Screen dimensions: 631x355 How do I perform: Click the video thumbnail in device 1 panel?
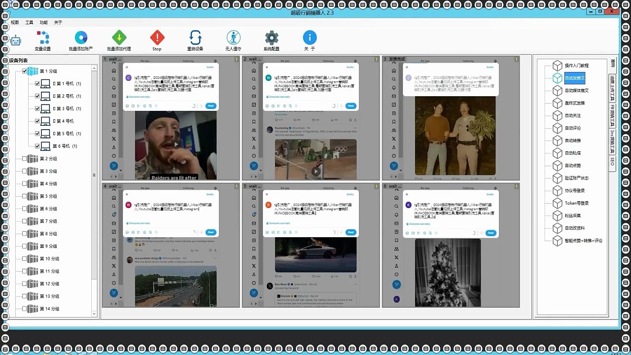(175, 145)
